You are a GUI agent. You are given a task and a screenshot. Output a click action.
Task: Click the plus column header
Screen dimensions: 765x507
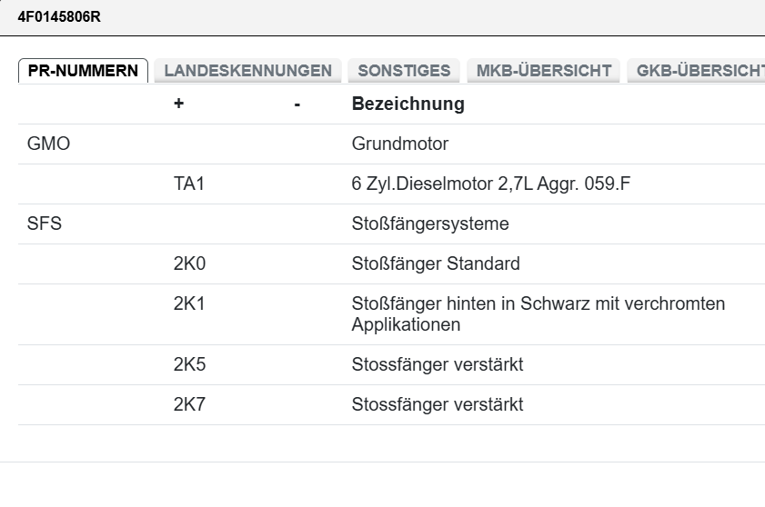[x=178, y=104]
